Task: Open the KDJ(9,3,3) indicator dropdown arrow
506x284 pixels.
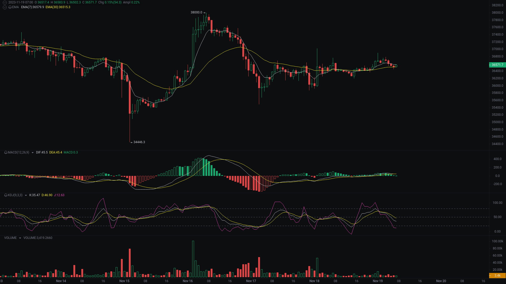Action: pos(26,195)
